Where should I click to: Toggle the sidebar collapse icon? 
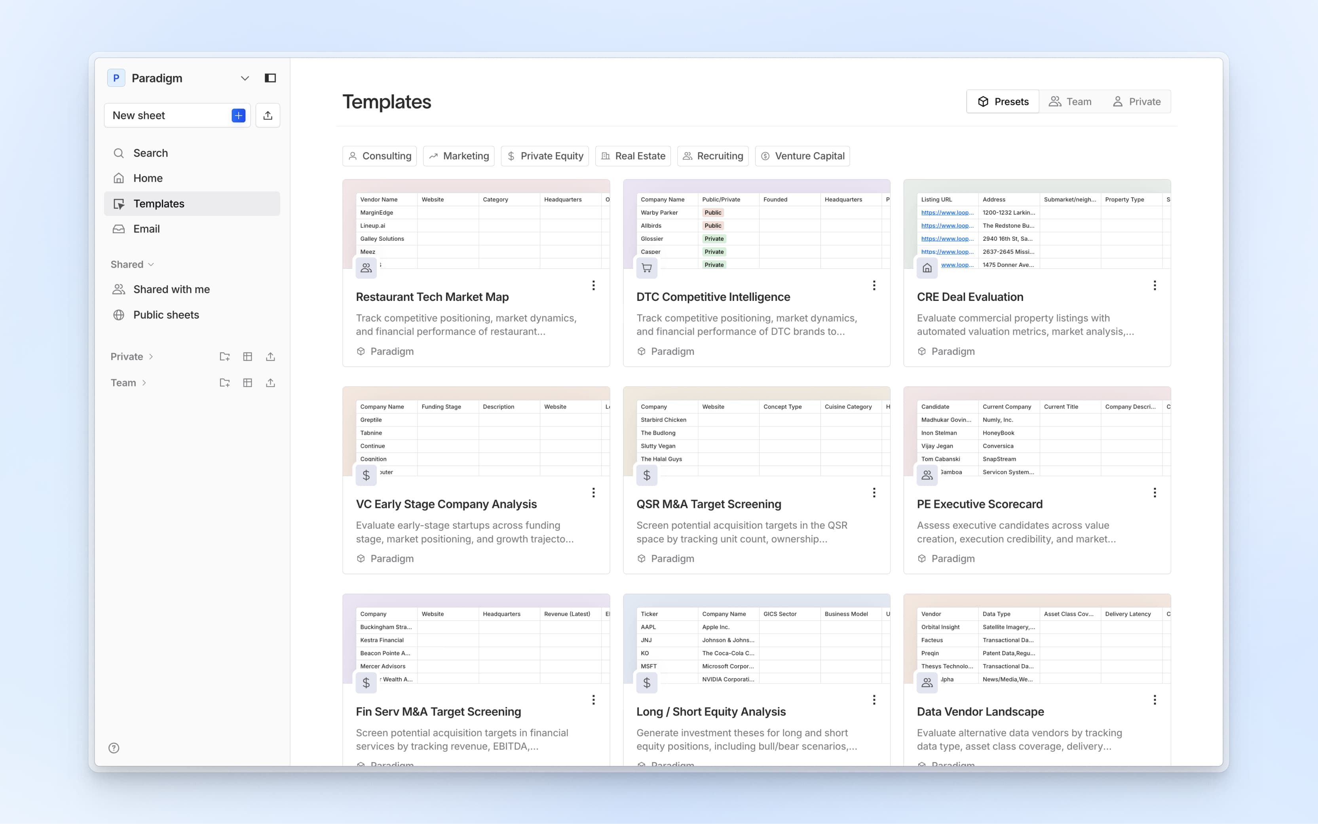coord(270,78)
